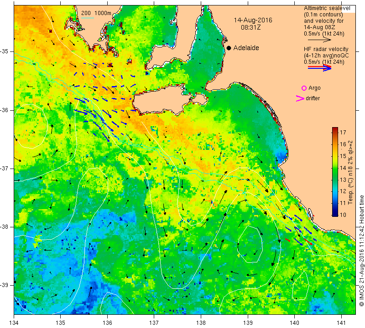Click the black Adelaide city marker dot
Image resolution: width=365 pixels, height=328 pixels.
(x=229, y=48)
